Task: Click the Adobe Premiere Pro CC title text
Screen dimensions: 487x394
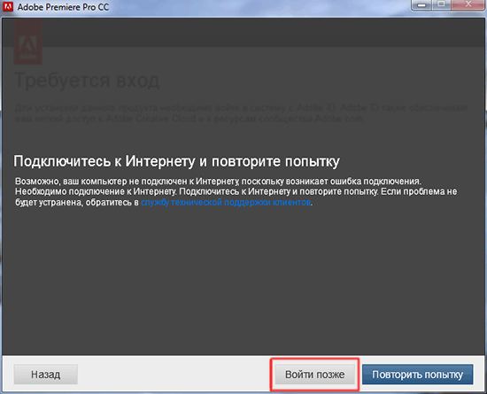Action: point(63,7)
